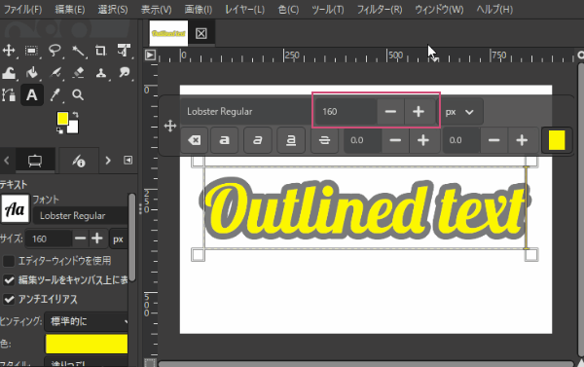Decrease on-canvas font size 160
This screenshot has height=367, width=584.
[x=390, y=111]
